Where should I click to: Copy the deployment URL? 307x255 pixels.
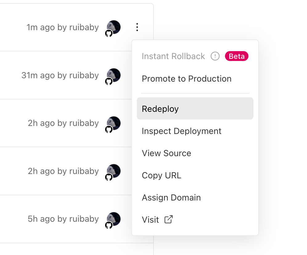[x=162, y=176]
